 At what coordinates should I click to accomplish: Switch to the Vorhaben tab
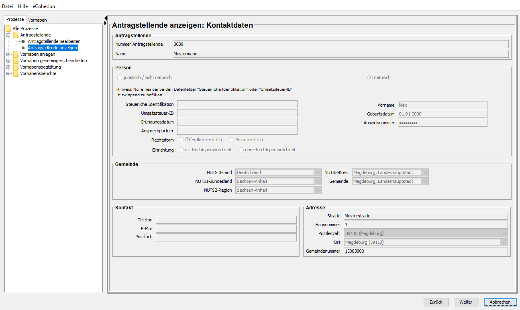tap(37, 20)
